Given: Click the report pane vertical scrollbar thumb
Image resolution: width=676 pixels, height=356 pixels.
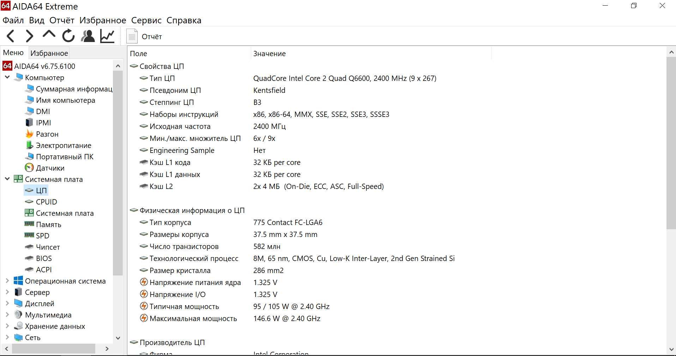Looking at the screenshot, I should (x=671, y=143).
